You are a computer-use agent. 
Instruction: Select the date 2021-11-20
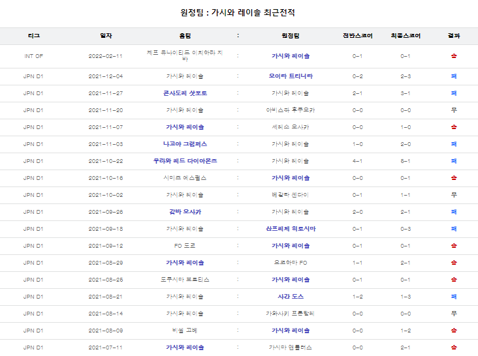106,110
